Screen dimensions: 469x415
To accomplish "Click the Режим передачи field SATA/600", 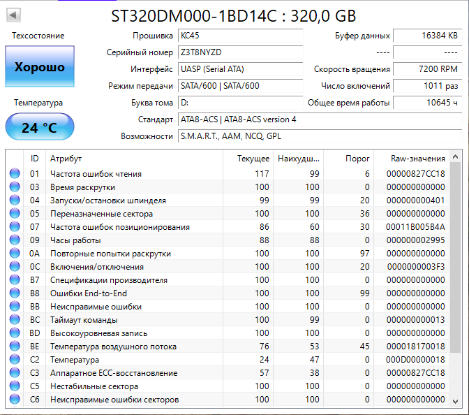I will (241, 86).
